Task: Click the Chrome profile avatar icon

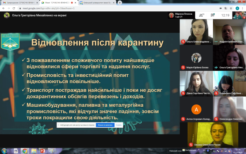Action: [x=238, y=8]
